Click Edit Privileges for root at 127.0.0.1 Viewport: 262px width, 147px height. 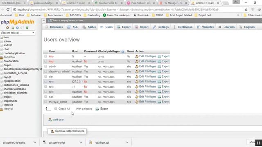(x=146, y=82)
